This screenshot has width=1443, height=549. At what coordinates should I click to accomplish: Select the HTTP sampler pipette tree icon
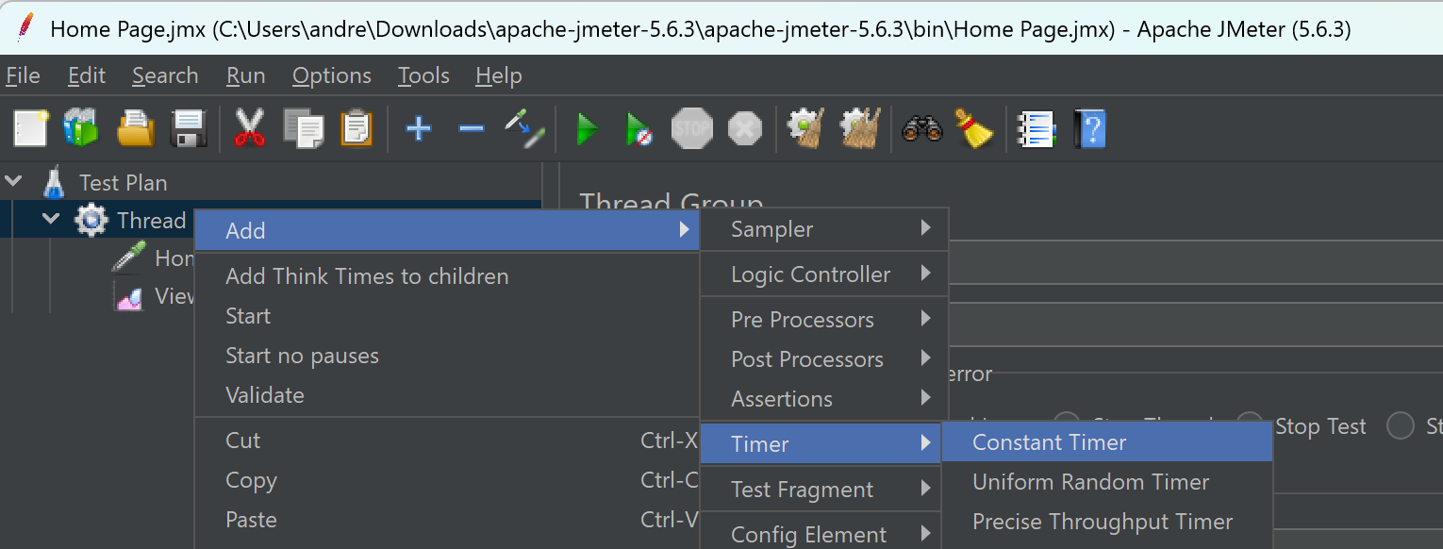pos(128,257)
